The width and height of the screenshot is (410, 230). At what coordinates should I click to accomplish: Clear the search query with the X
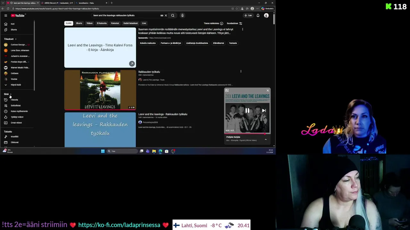click(x=166, y=15)
